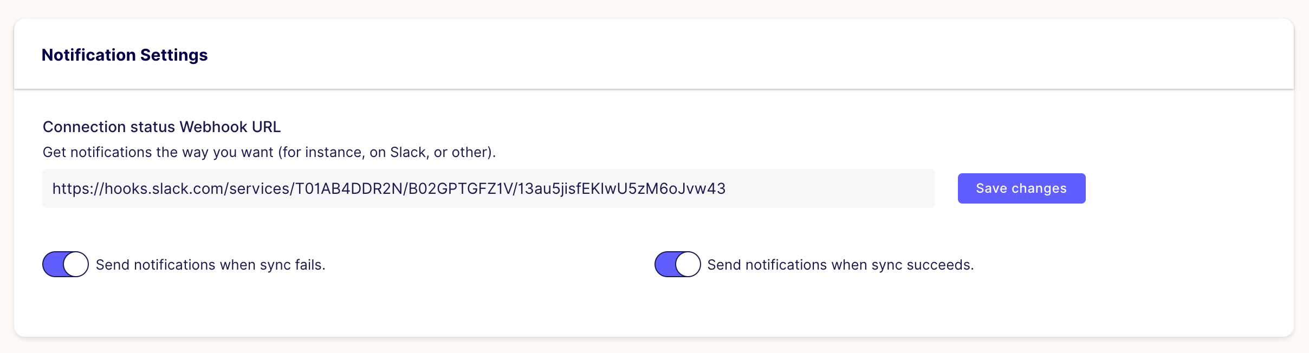Disable the sync fails notification toggle

pyautogui.click(x=66, y=264)
